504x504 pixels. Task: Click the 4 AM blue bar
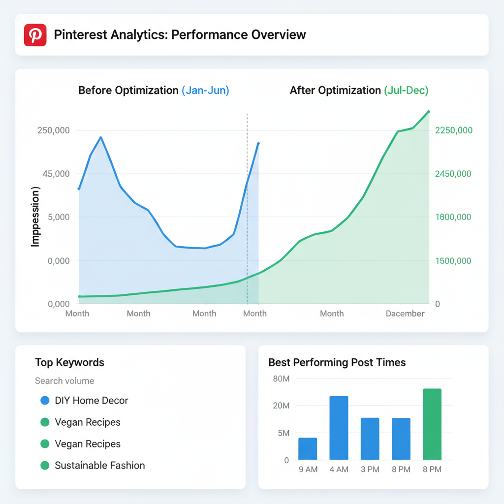coord(339,428)
